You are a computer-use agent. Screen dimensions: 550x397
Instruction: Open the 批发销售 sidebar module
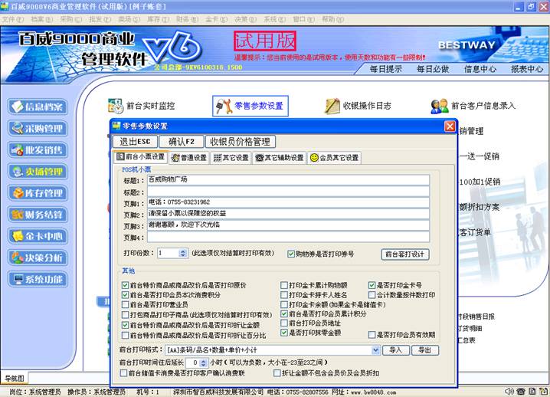38,150
